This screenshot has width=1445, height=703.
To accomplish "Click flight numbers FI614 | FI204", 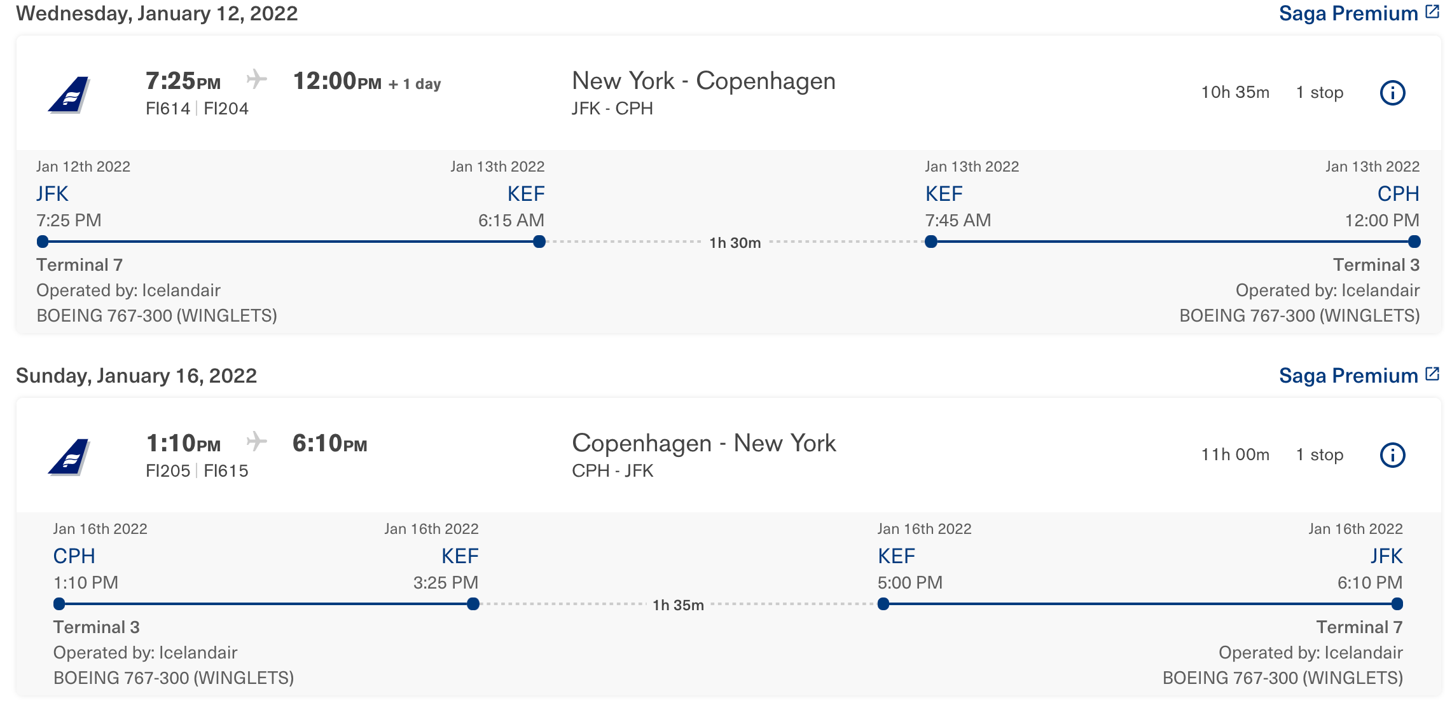I will click(197, 109).
